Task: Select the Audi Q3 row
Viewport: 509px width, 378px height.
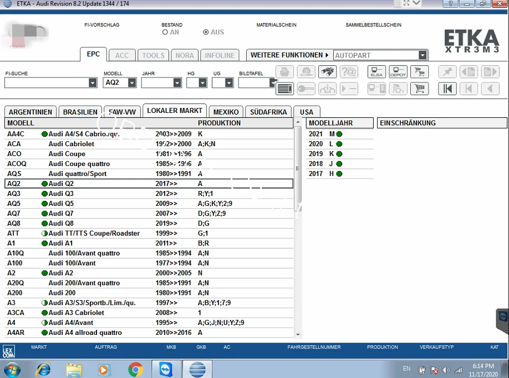Action: click(149, 194)
